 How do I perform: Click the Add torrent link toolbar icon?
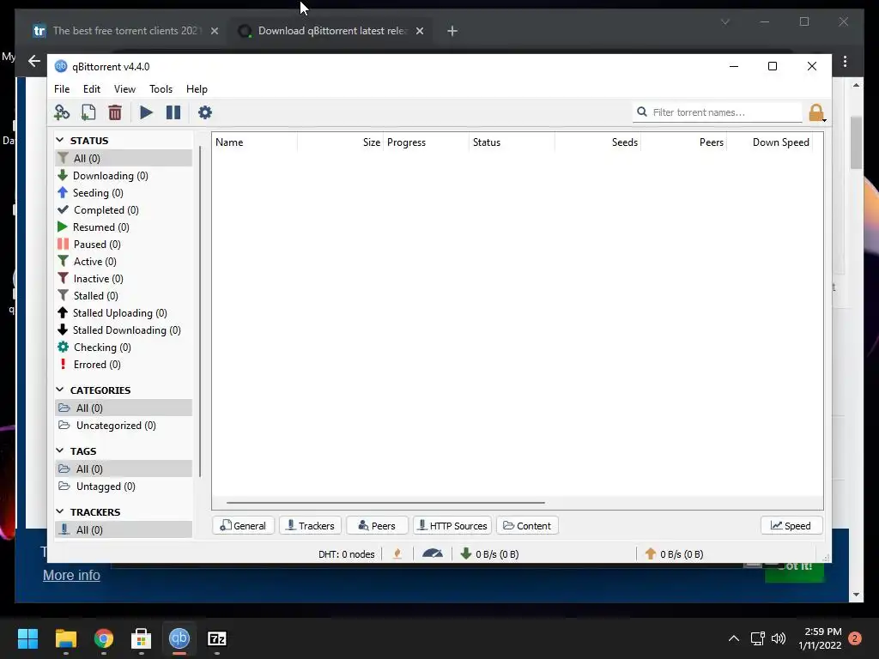[62, 112]
